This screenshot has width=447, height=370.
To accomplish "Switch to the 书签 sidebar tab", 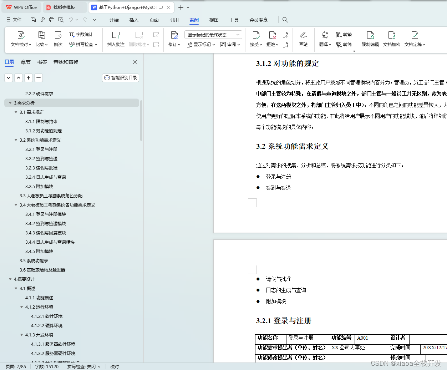I will click(42, 62).
